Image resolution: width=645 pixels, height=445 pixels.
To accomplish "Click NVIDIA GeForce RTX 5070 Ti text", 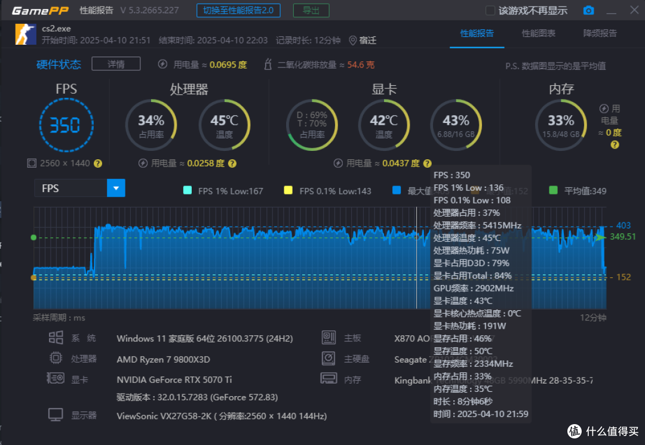I will point(174,379).
